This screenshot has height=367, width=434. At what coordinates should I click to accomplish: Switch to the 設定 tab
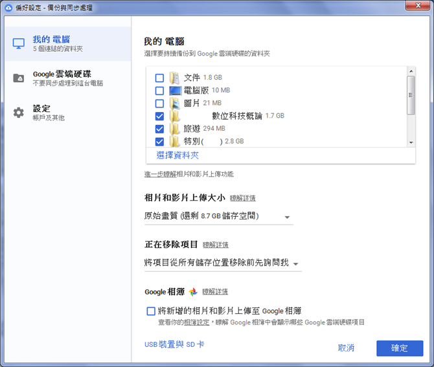(68, 113)
